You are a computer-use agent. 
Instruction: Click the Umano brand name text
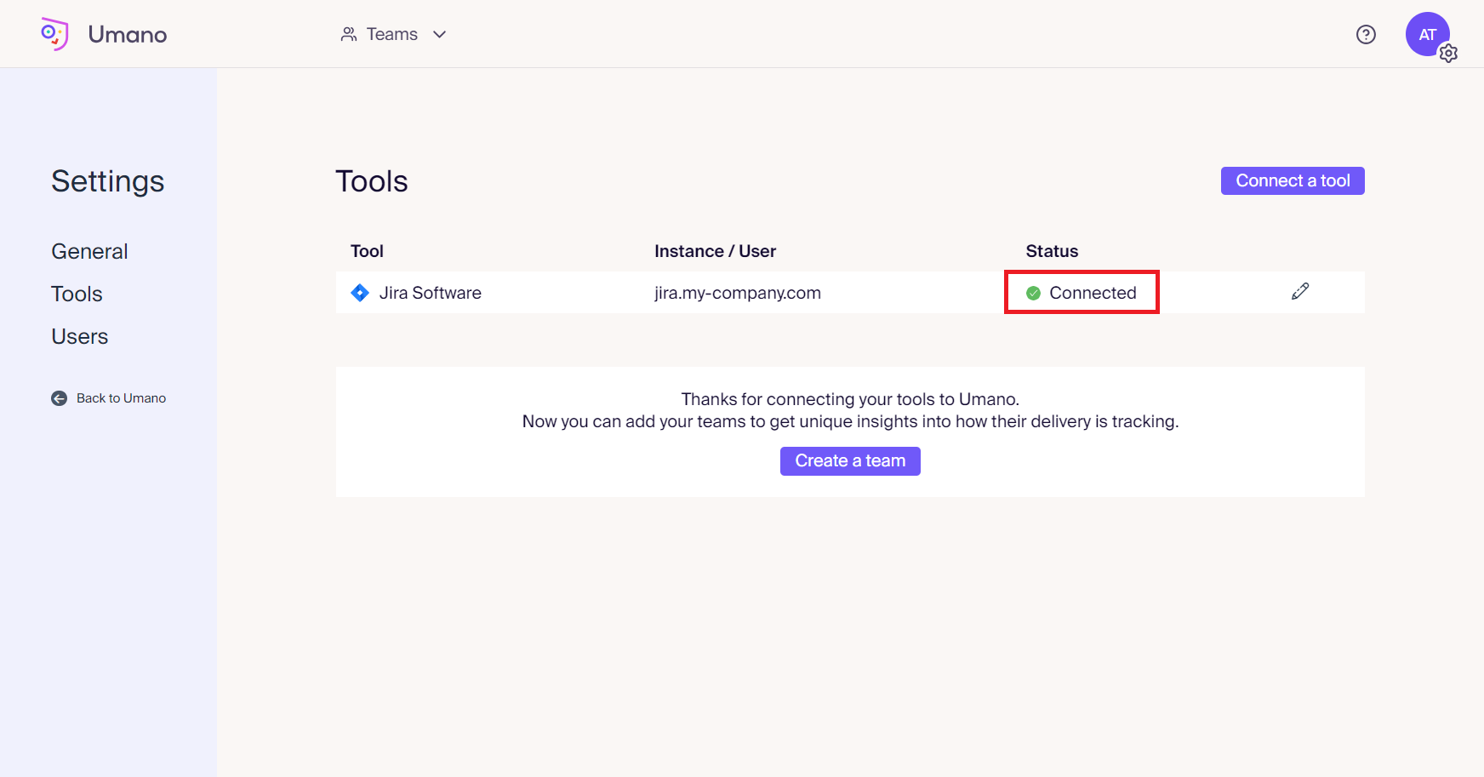click(x=128, y=34)
